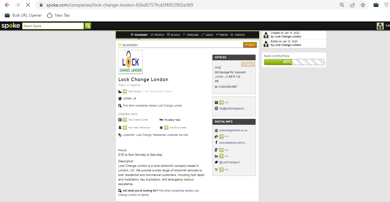390x202 pixels.
Task: Focus the Search Spoke input field
Action: (53, 26)
